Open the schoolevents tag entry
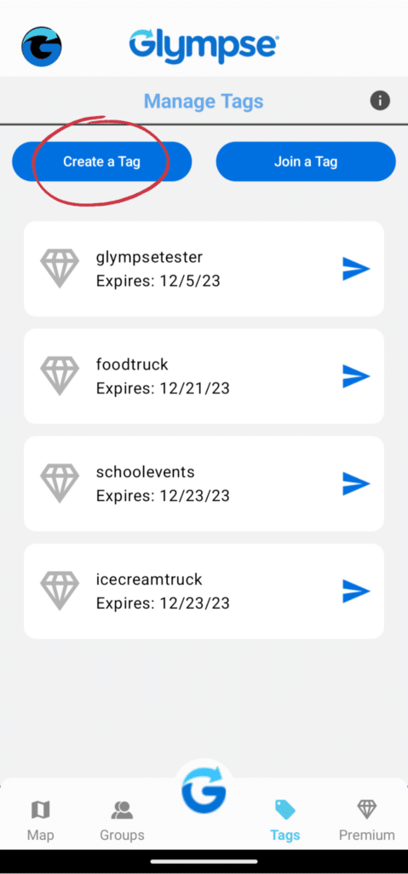Viewport: 408px width, 874px height. (x=204, y=484)
